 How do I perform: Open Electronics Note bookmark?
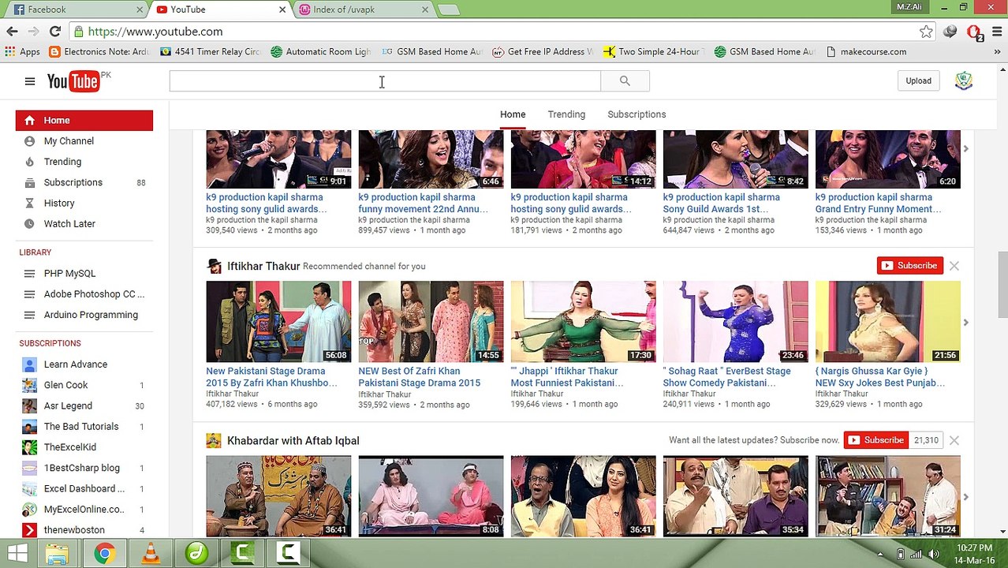(x=99, y=52)
